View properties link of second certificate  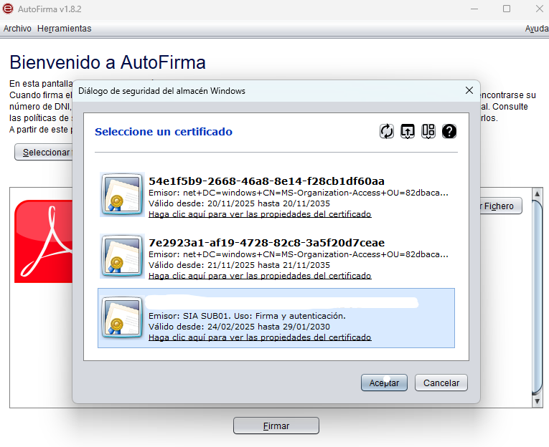coord(260,276)
